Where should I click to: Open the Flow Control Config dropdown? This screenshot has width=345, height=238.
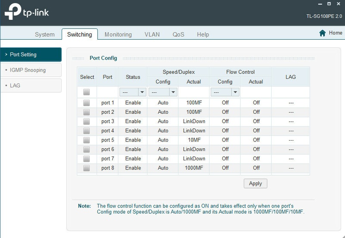pos(225,92)
